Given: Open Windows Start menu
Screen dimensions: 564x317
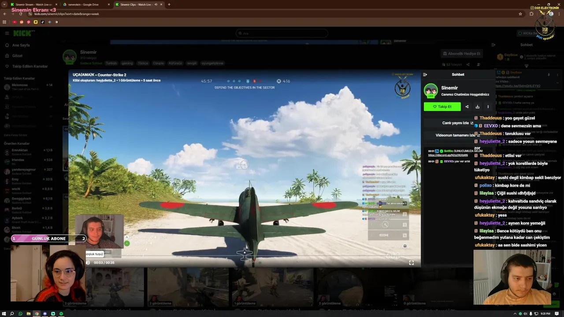Looking at the screenshot, I should (4, 313).
